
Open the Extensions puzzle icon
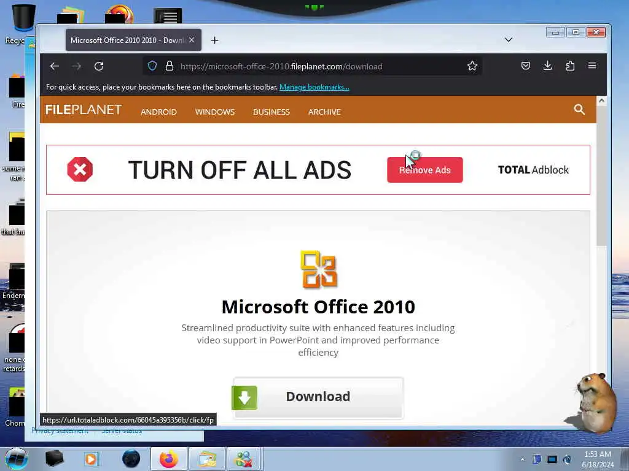point(570,66)
